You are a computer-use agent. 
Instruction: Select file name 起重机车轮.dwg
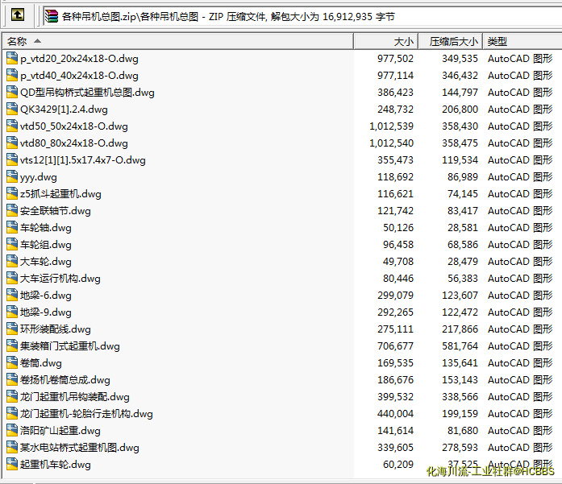[x=56, y=465]
